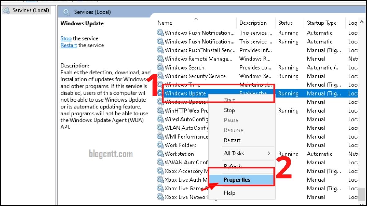The image size is (367, 206).
Task: Click gear icon beside Windows Search
Action: point(160,67)
